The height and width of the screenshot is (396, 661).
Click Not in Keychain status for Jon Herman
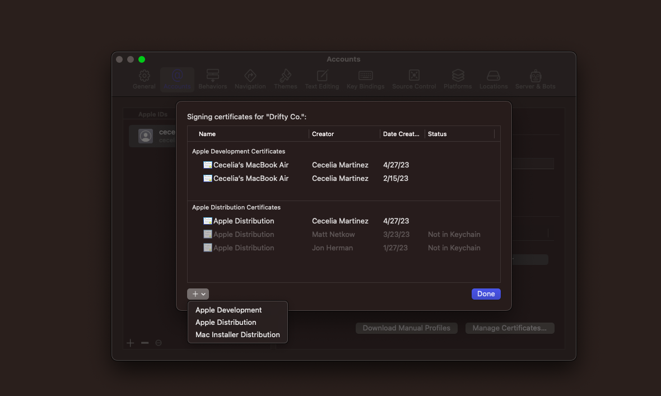[x=454, y=248]
